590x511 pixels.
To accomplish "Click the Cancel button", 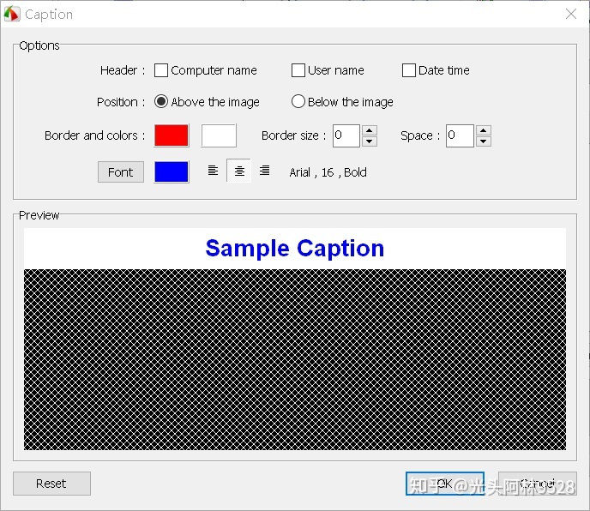I will click(x=538, y=484).
